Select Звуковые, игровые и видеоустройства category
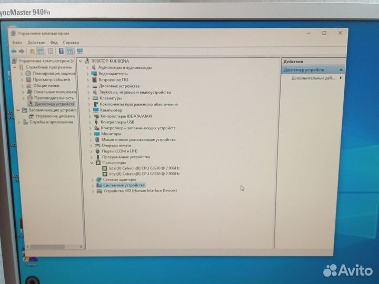 click(135, 92)
